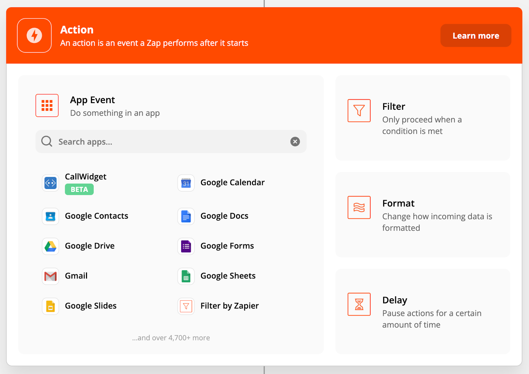This screenshot has width=529, height=374.
Task: Click the App Event grid icon
Action: [47, 105]
